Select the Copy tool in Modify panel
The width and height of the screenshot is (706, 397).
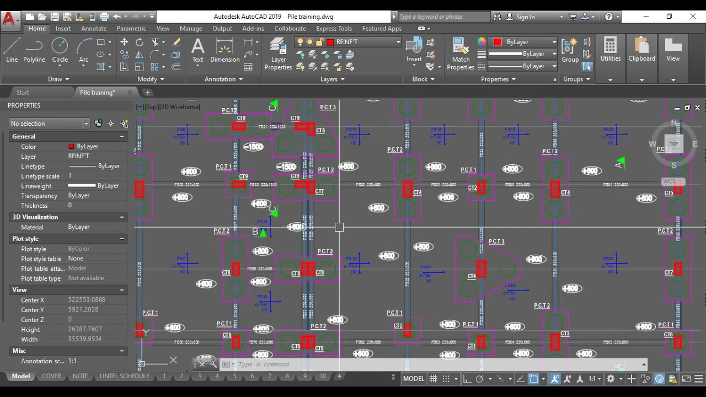pyautogui.click(x=124, y=54)
